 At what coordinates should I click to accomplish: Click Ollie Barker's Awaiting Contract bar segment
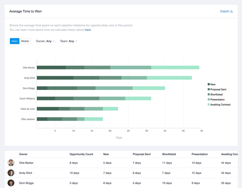[x=175, y=68]
